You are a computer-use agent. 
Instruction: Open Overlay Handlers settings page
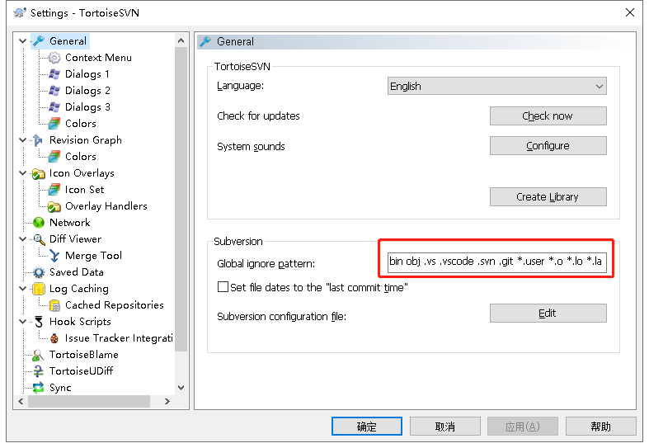[x=106, y=206]
